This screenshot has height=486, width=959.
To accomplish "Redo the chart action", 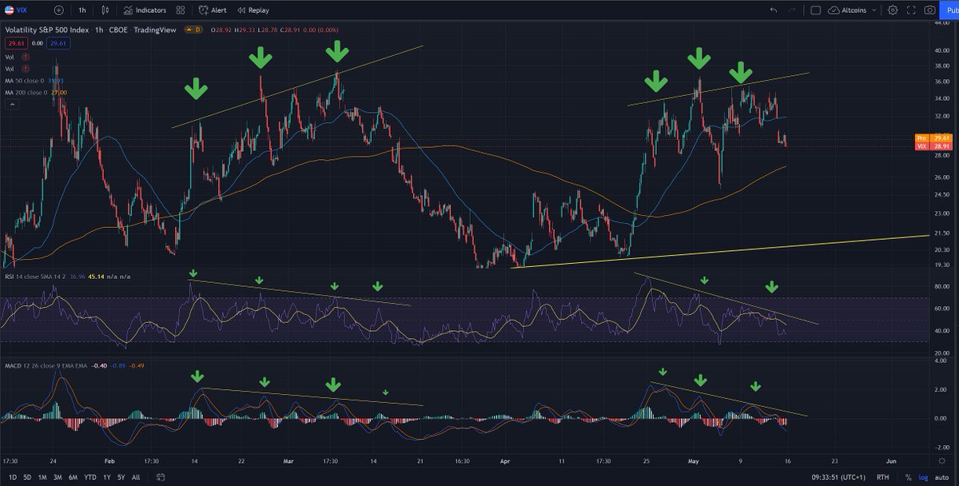I will [x=792, y=10].
